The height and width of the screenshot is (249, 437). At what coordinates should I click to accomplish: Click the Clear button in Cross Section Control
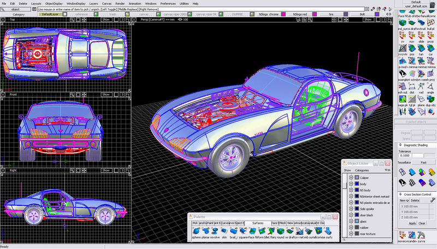(x=422, y=223)
